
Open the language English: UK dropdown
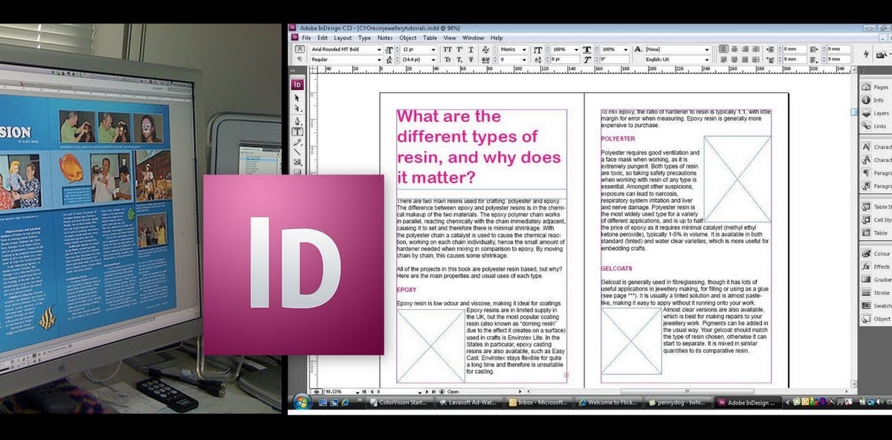tap(707, 59)
